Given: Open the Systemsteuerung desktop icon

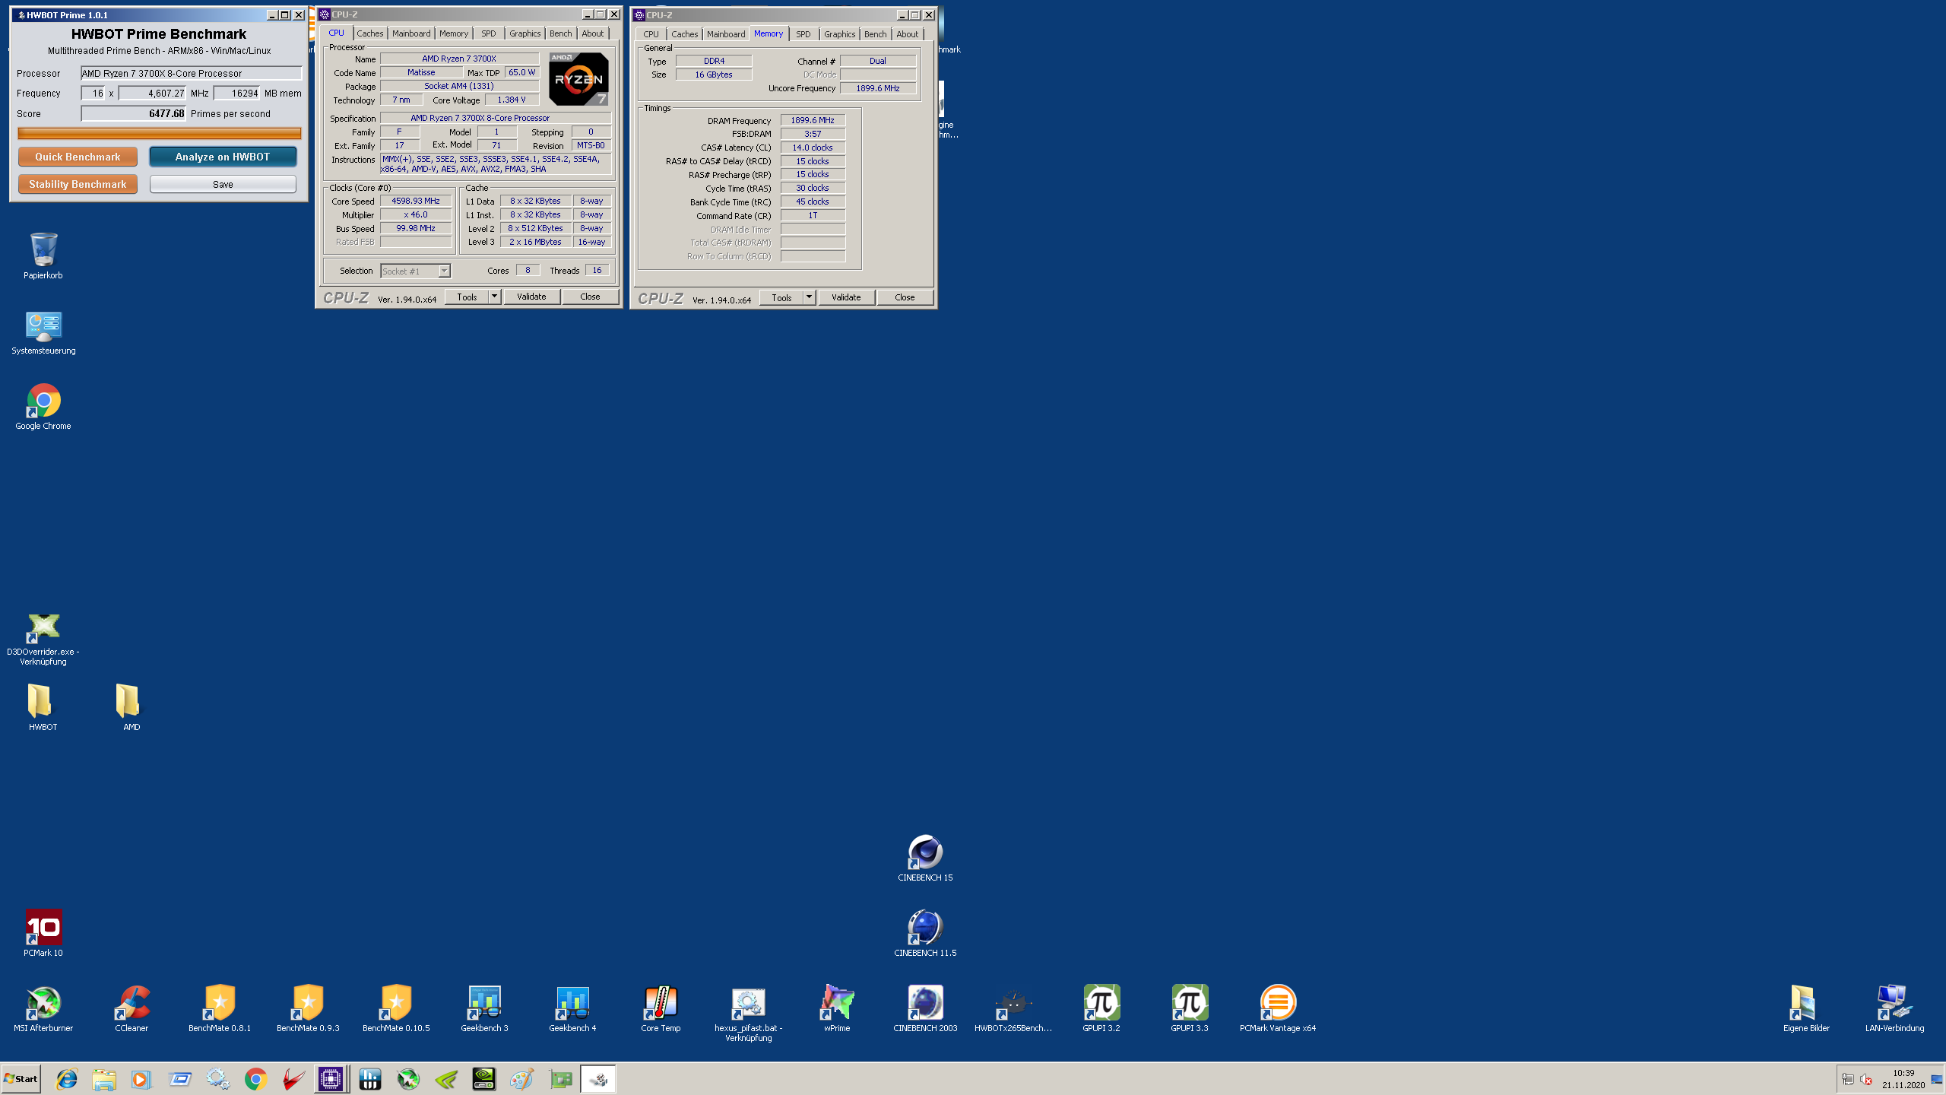Looking at the screenshot, I should (43, 332).
